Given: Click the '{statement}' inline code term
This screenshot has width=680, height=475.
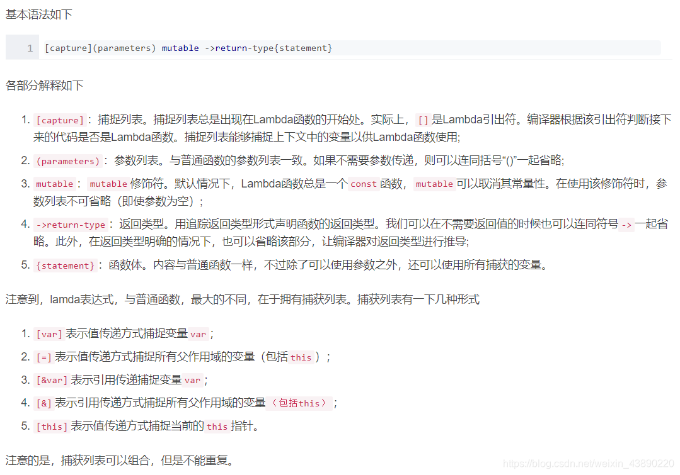Looking at the screenshot, I should [x=65, y=265].
